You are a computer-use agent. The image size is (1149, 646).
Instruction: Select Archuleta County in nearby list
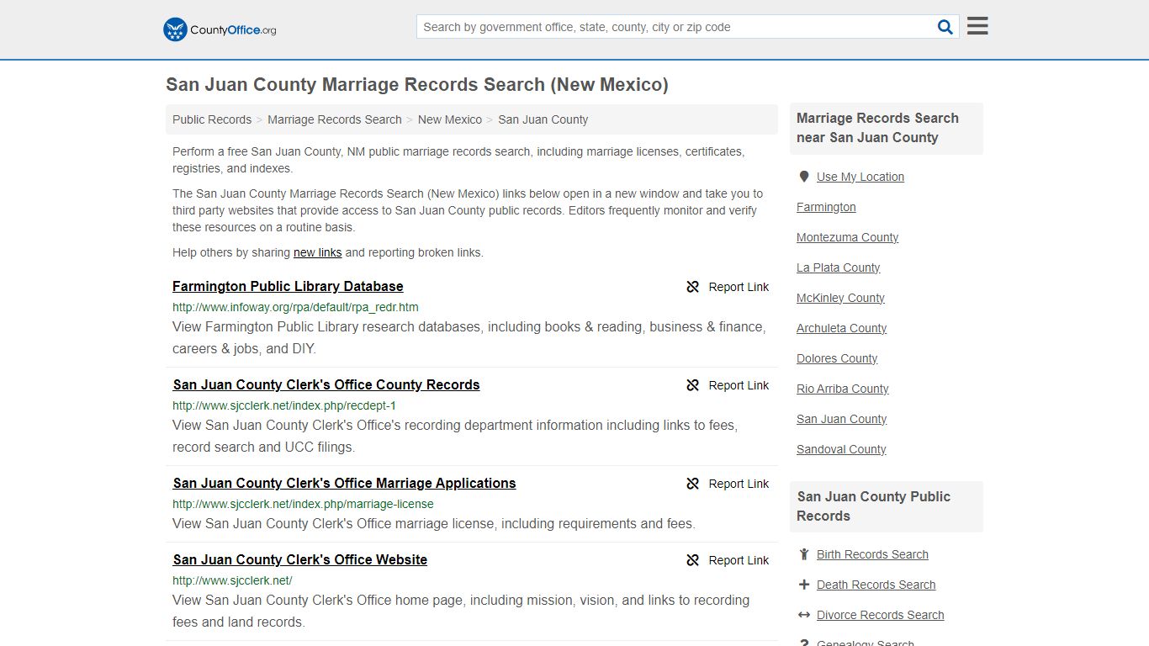841,328
